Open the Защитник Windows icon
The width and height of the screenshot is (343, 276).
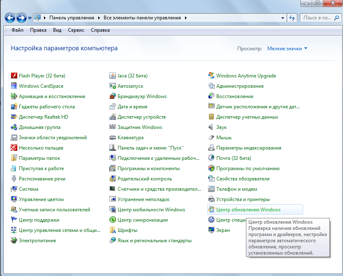click(112, 127)
